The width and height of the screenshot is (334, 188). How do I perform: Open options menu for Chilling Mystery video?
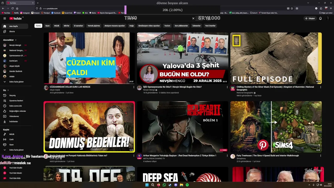[320, 87]
